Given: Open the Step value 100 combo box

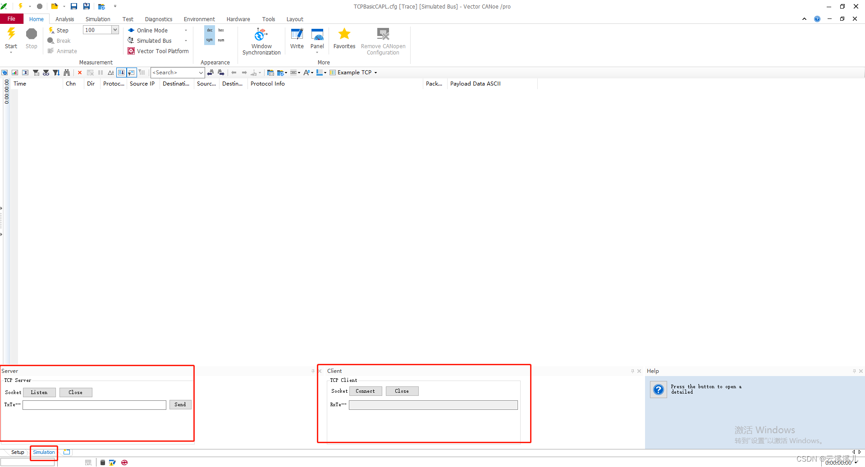Looking at the screenshot, I should pyautogui.click(x=115, y=30).
